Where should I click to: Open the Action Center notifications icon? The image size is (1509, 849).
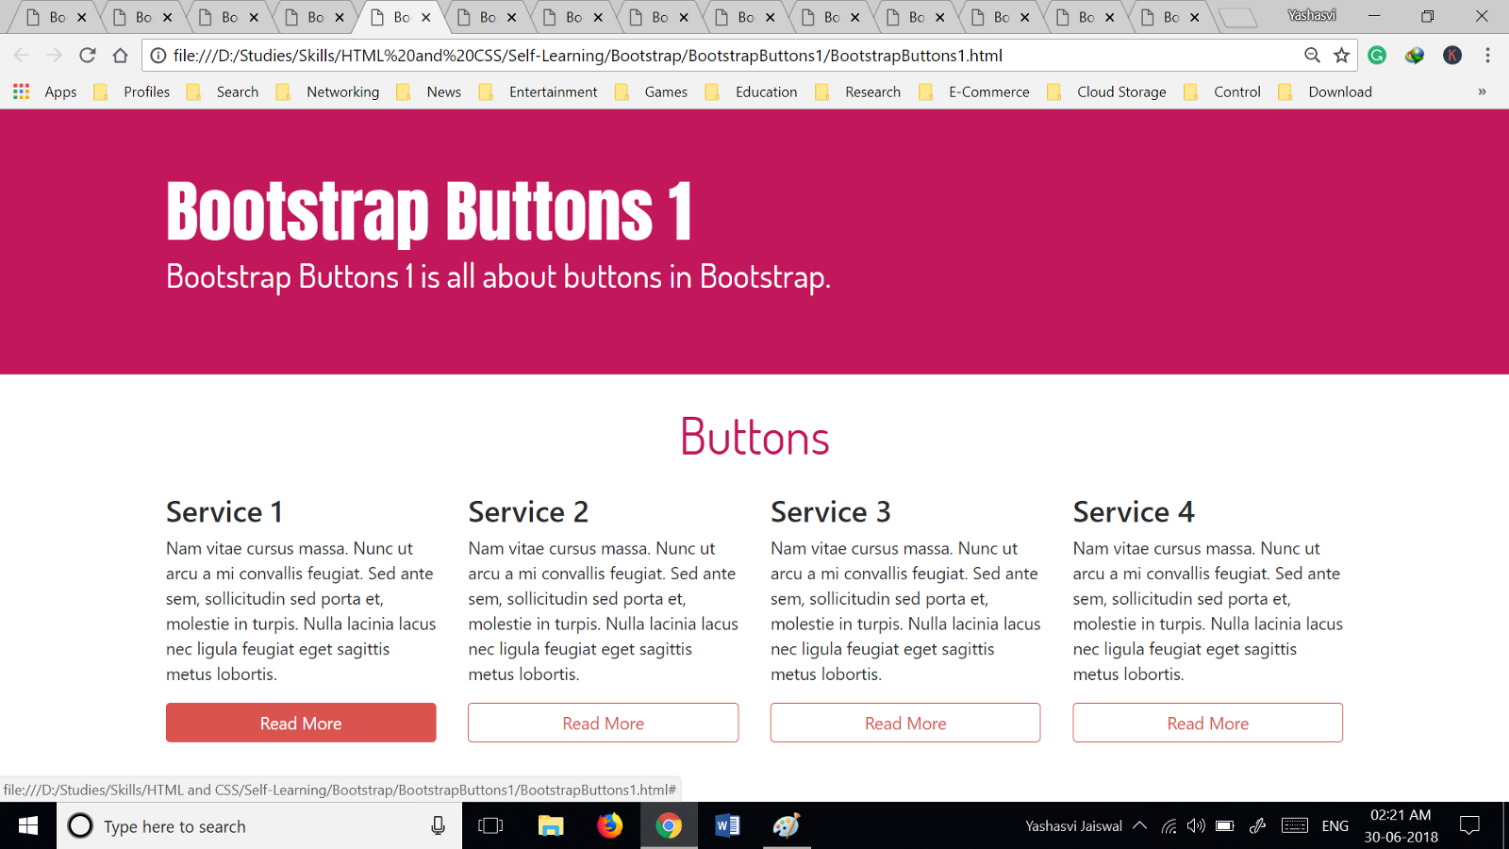[1469, 826]
